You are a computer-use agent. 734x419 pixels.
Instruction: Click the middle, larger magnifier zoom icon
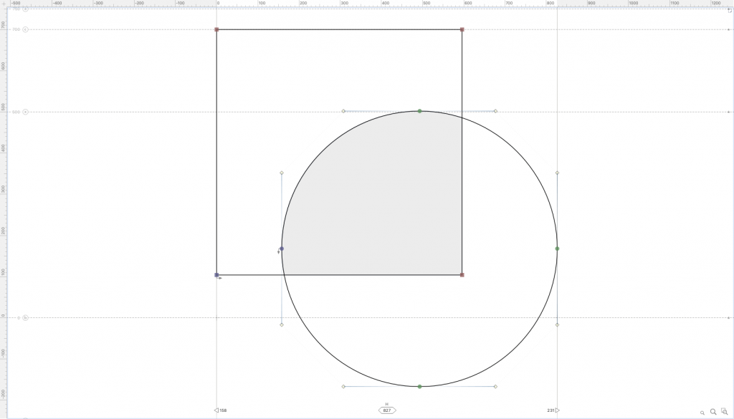[713, 412]
